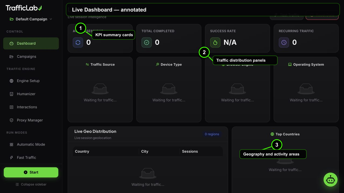The height and width of the screenshot is (193, 344).
Task: Open the chatbot assistant icon
Action: pyautogui.click(x=330, y=180)
